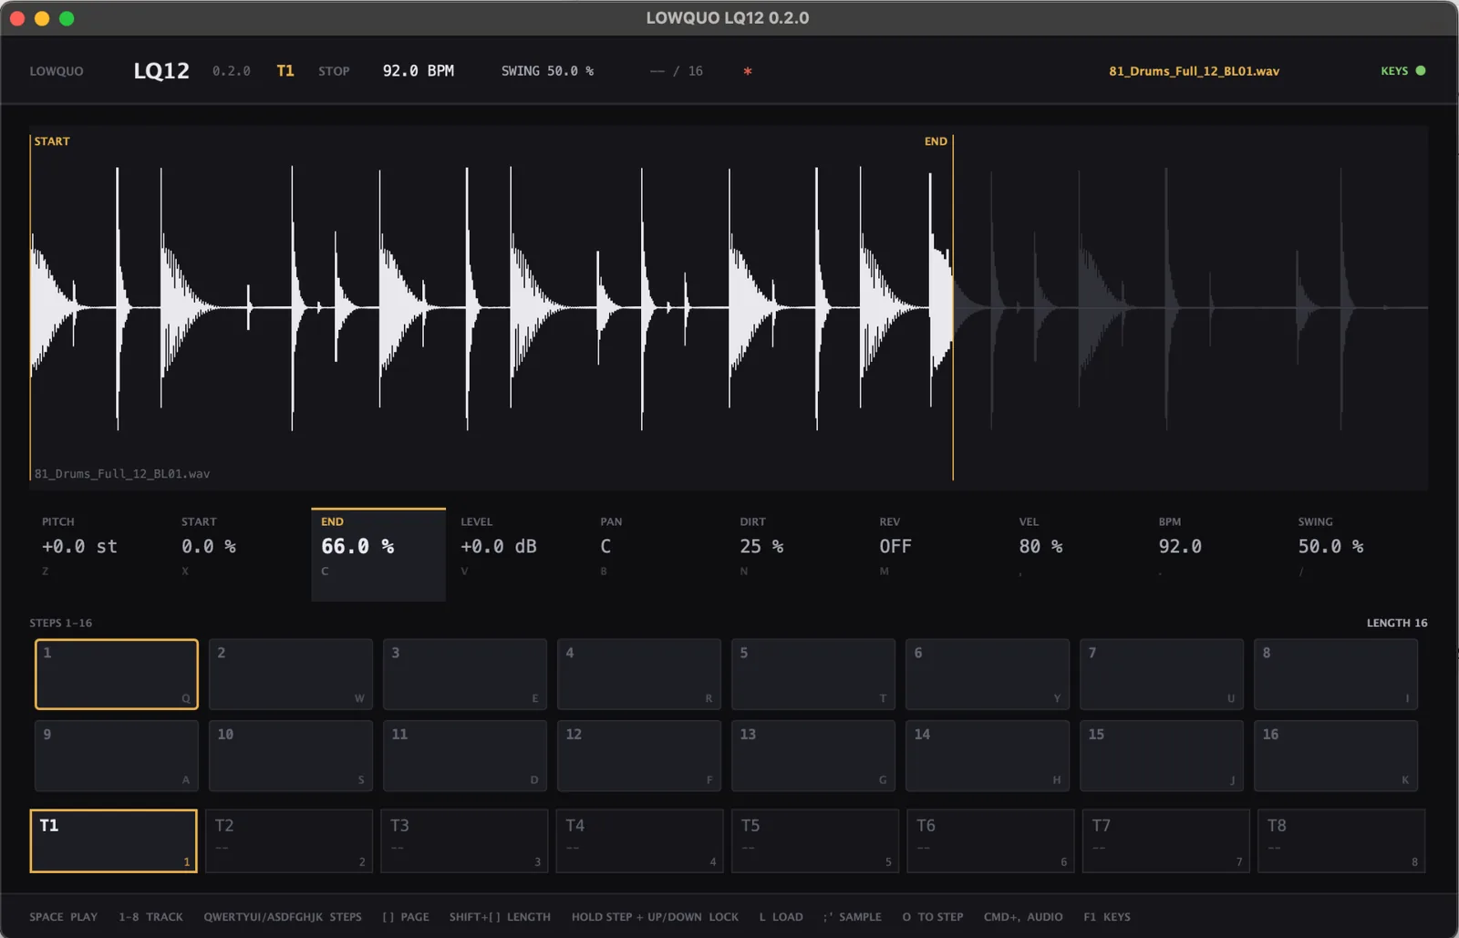Click the loaded sample filename in header

(1194, 71)
